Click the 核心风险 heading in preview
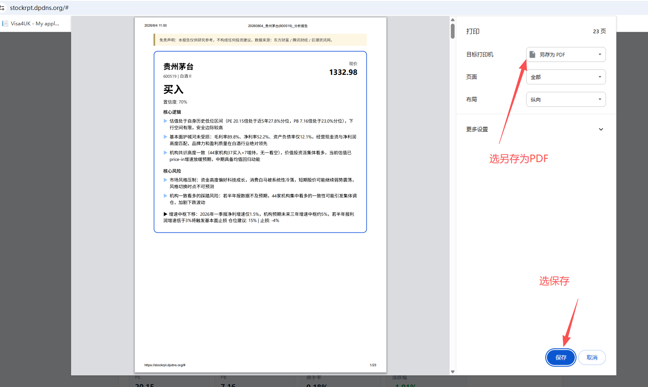This screenshot has height=387, width=648. 172,171
